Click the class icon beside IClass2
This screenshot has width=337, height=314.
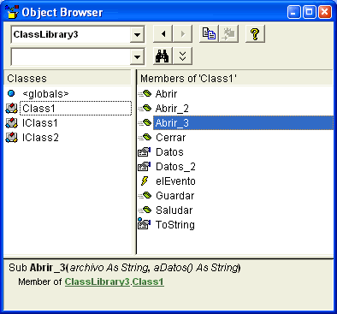click(x=11, y=138)
